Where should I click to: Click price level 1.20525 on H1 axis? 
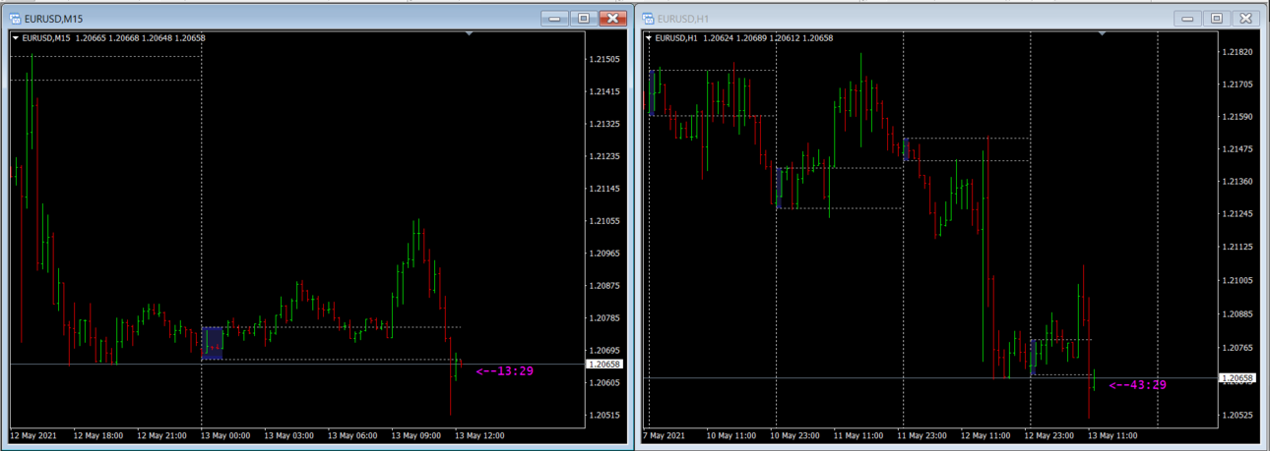(x=1238, y=415)
